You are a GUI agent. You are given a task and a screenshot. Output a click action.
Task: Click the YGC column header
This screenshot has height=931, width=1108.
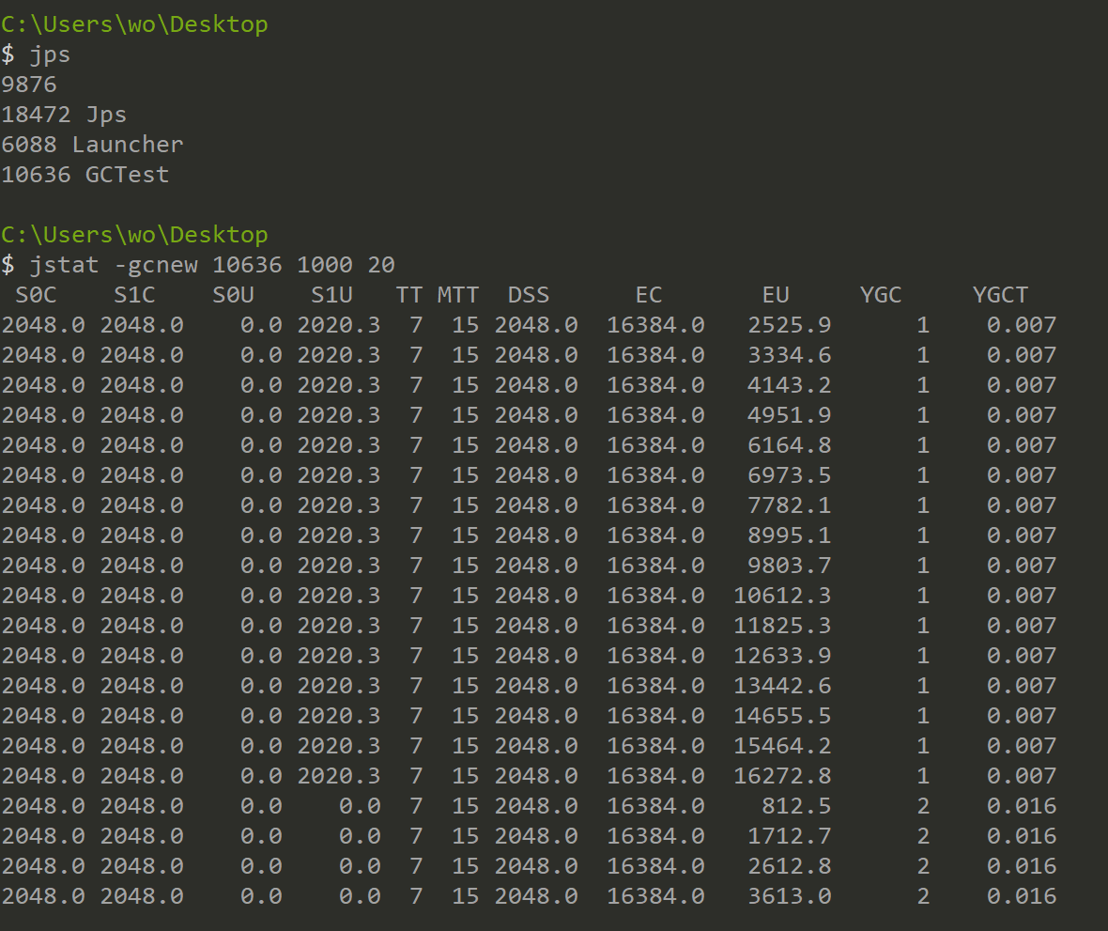point(881,295)
